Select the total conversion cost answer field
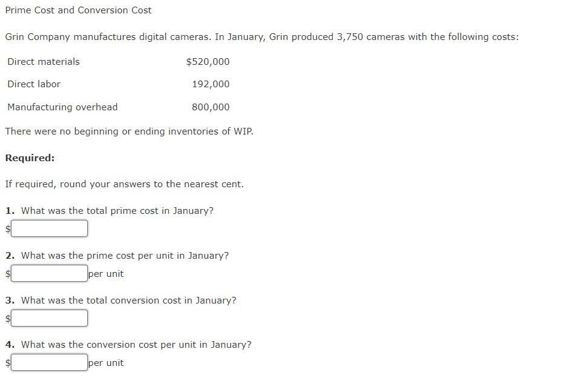 click(49, 318)
